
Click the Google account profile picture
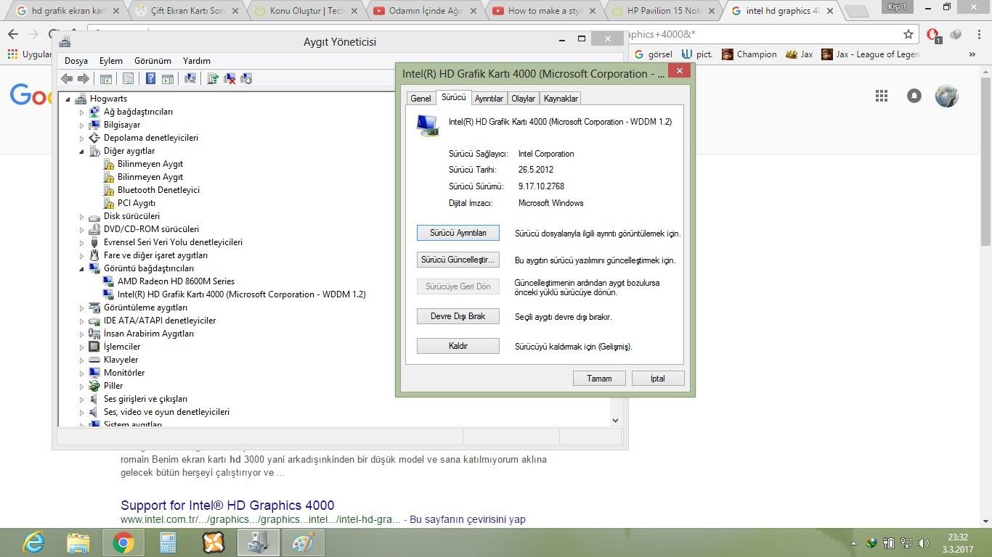(947, 96)
